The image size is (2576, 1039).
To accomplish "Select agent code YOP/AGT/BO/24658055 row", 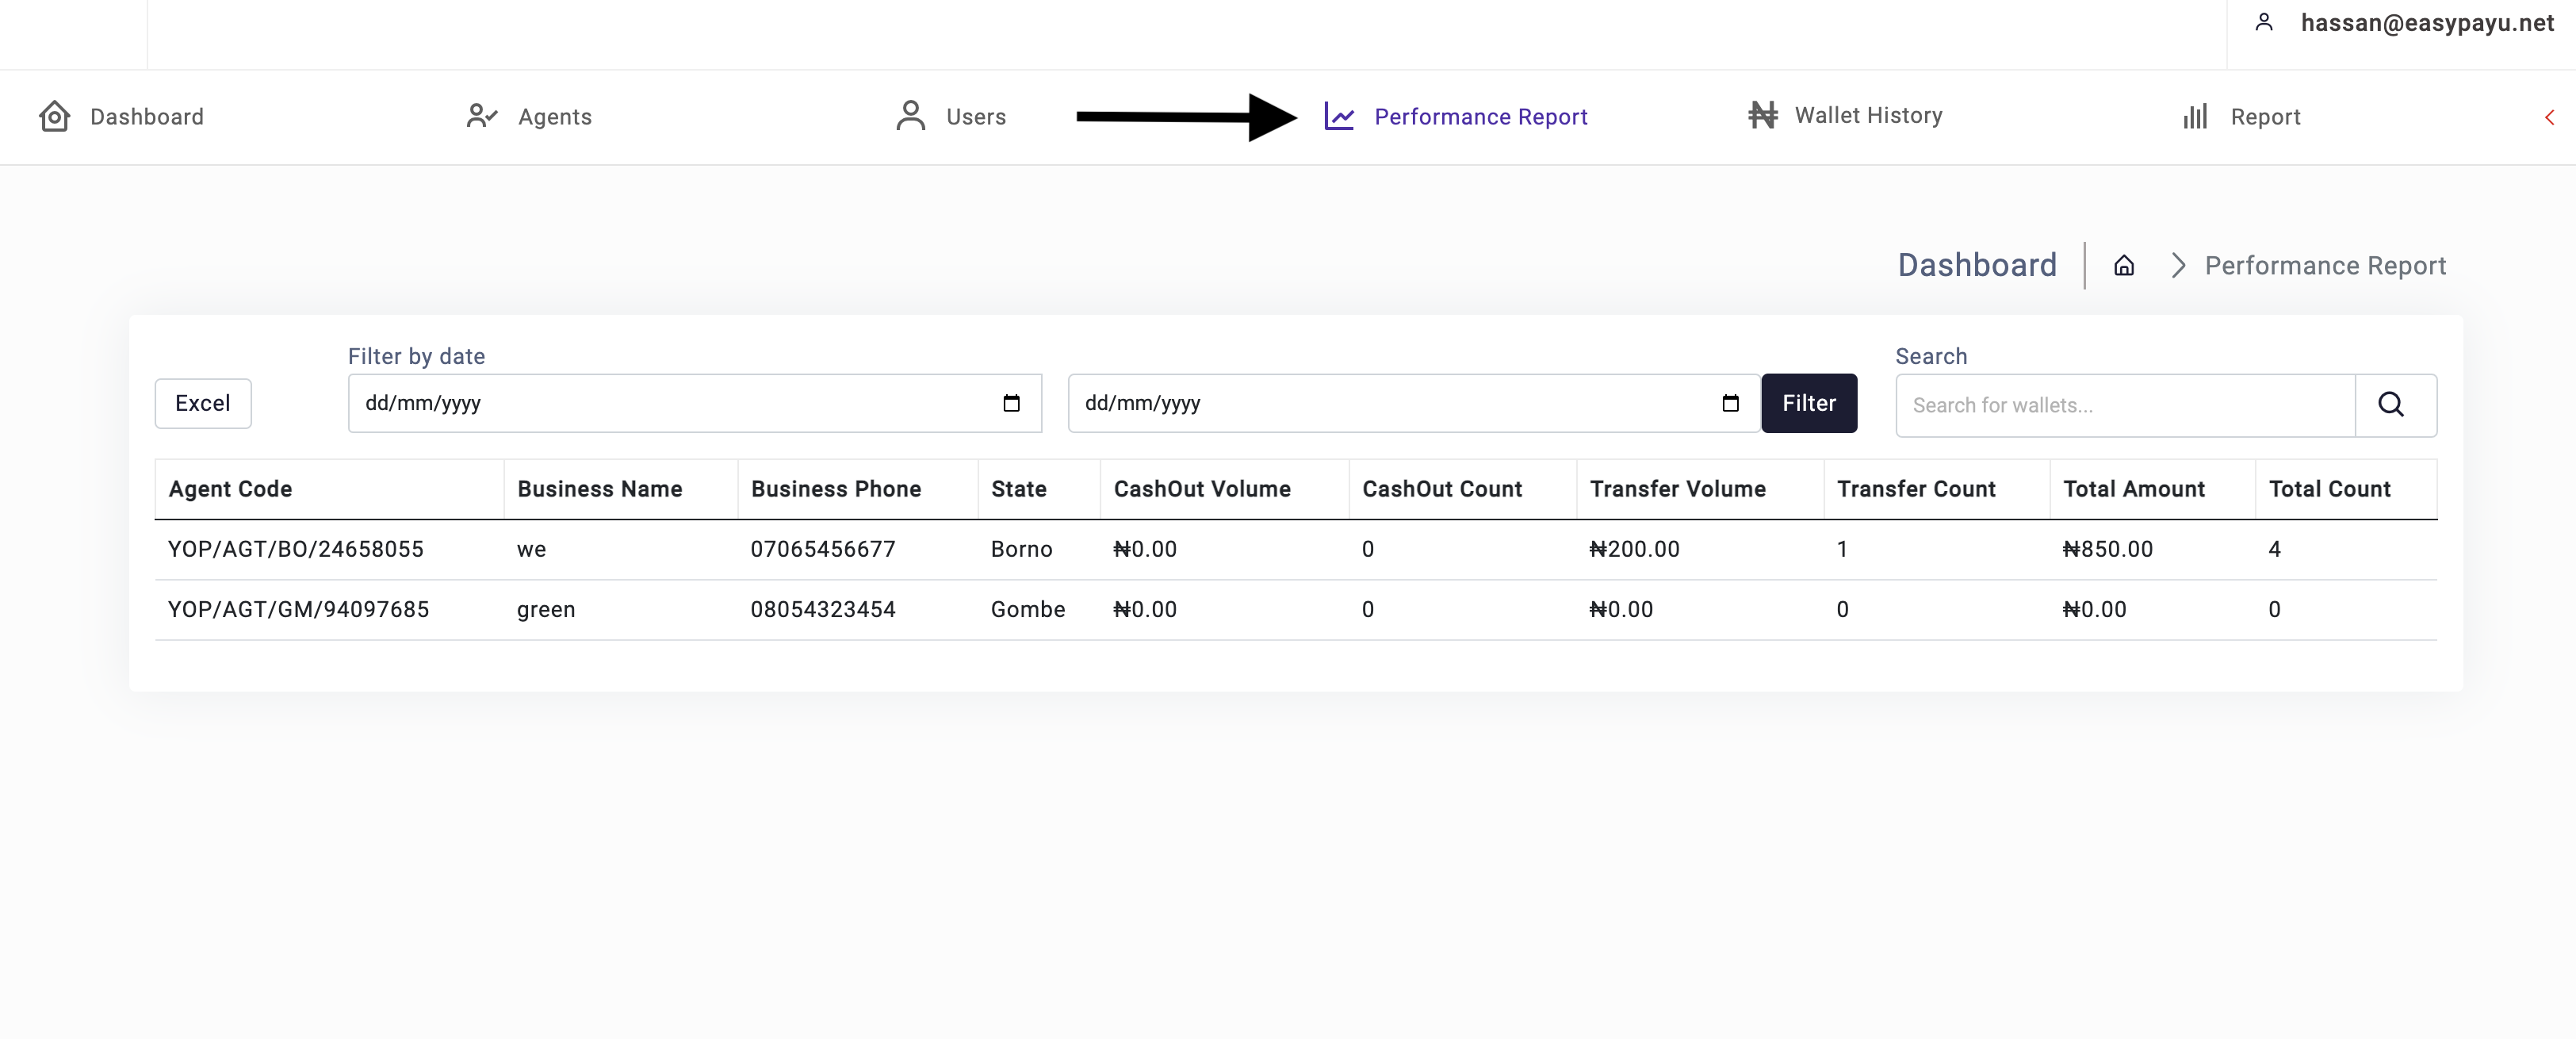I will coord(296,549).
